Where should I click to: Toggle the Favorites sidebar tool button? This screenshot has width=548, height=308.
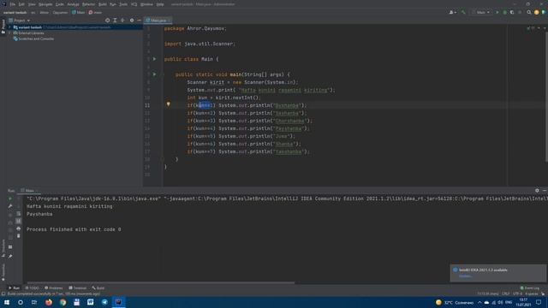[3, 272]
